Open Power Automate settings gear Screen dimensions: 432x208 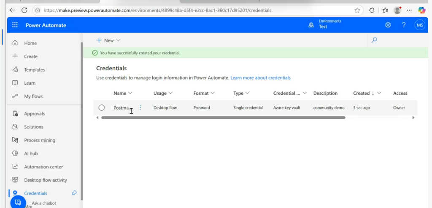(x=388, y=25)
